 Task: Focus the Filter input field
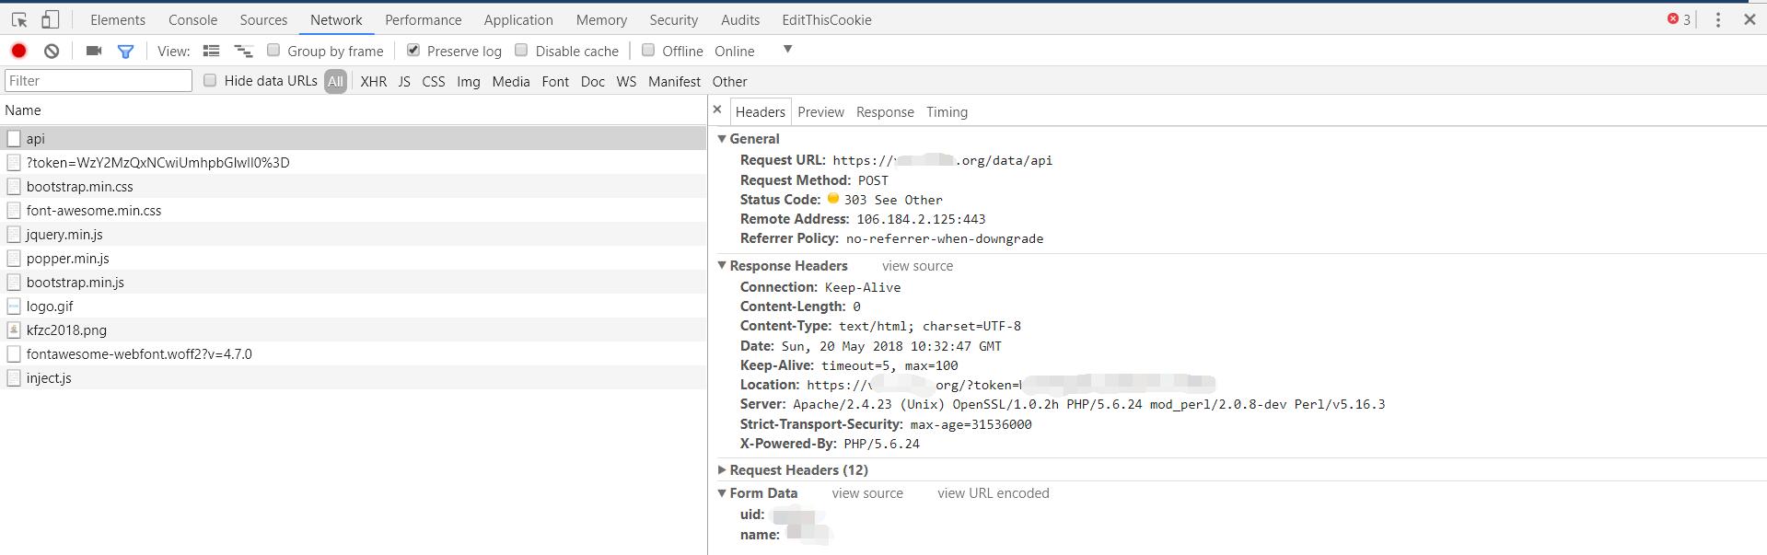click(99, 80)
